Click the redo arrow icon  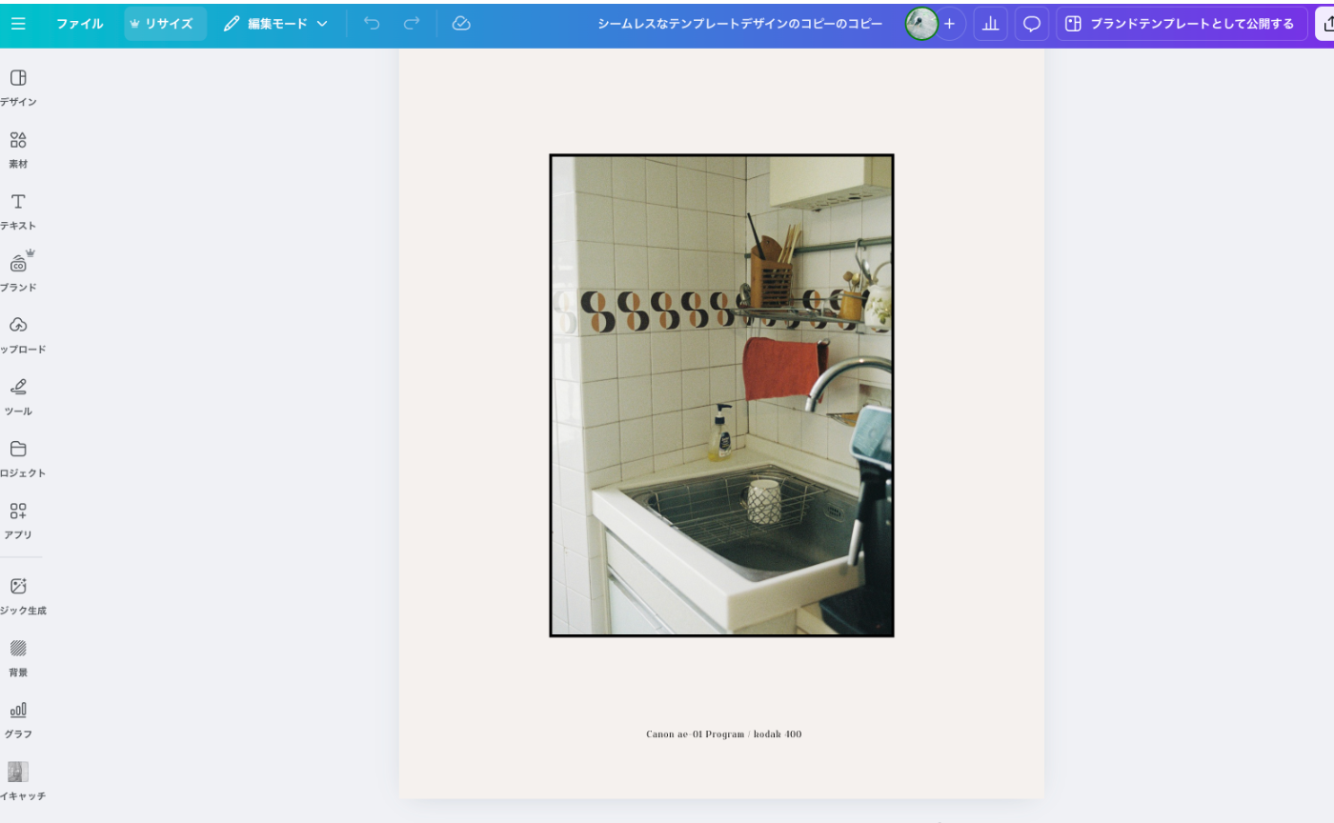[x=412, y=24]
